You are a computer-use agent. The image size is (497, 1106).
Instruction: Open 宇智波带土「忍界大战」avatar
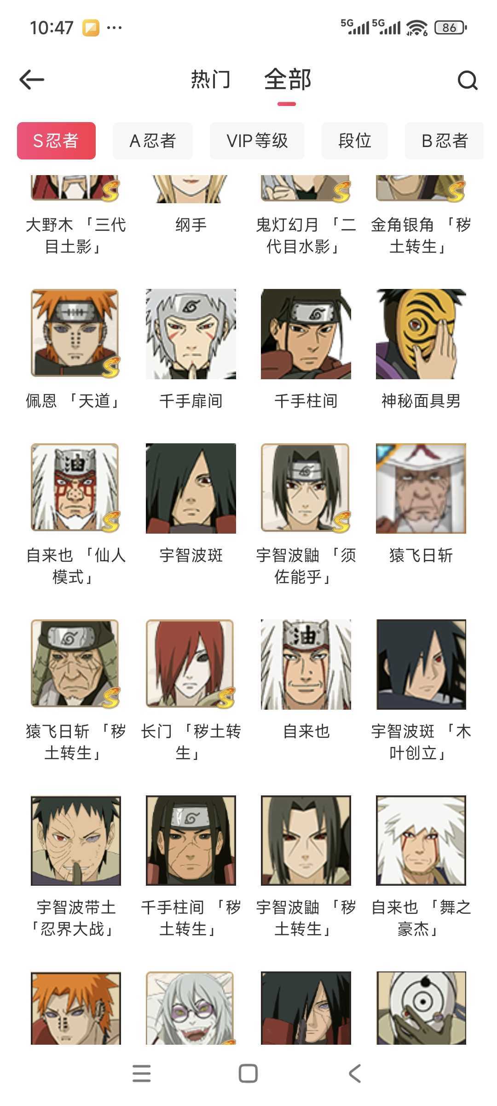(76, 840)
